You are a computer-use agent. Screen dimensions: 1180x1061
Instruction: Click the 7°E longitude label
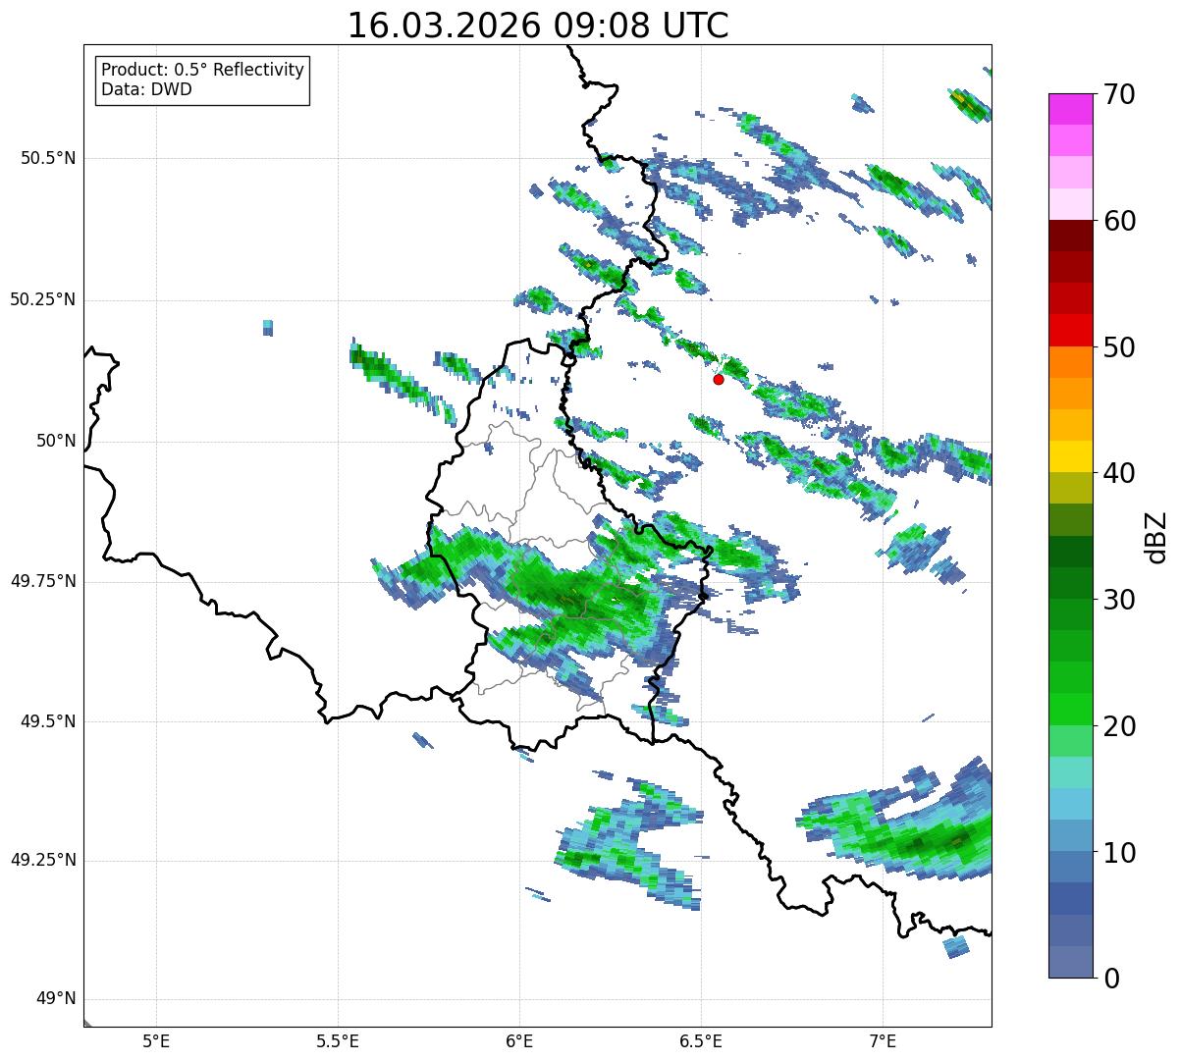[x=883, y=1040]
